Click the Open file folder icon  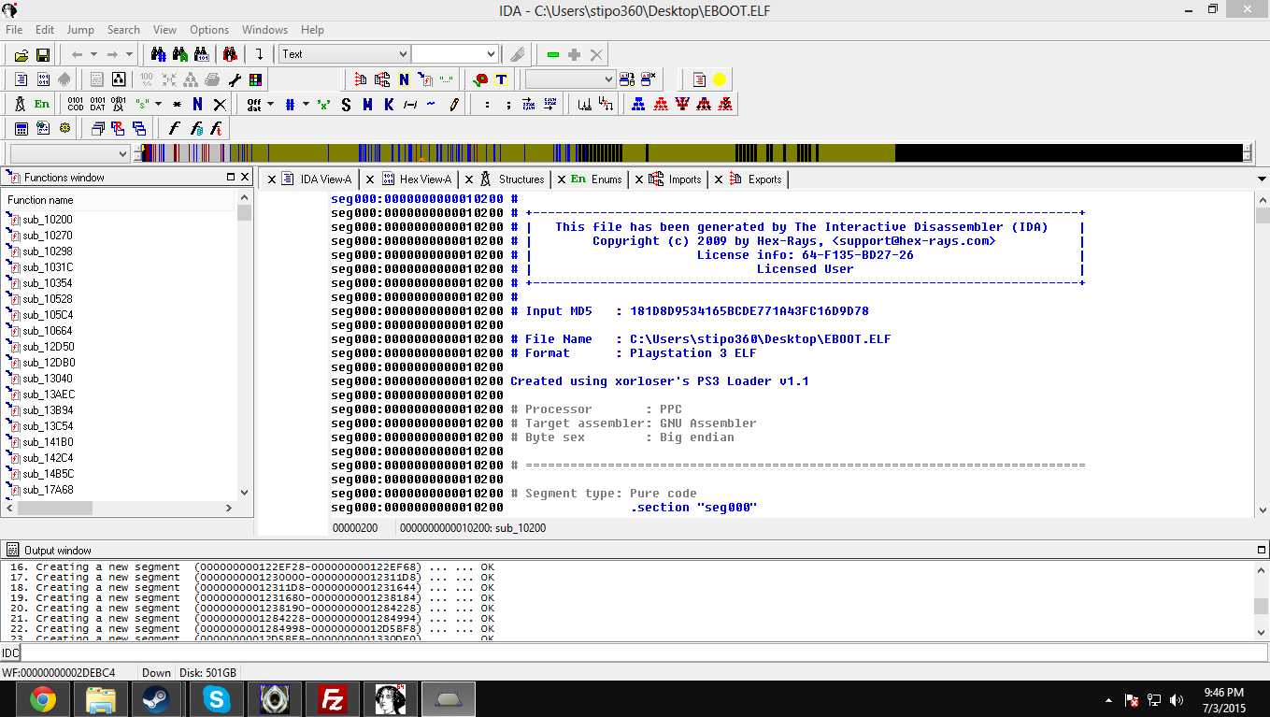[21, 55]
